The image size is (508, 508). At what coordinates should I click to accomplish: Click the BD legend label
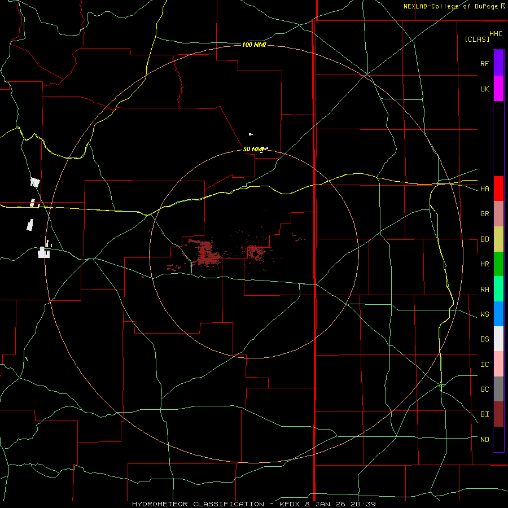click(484, 239)
